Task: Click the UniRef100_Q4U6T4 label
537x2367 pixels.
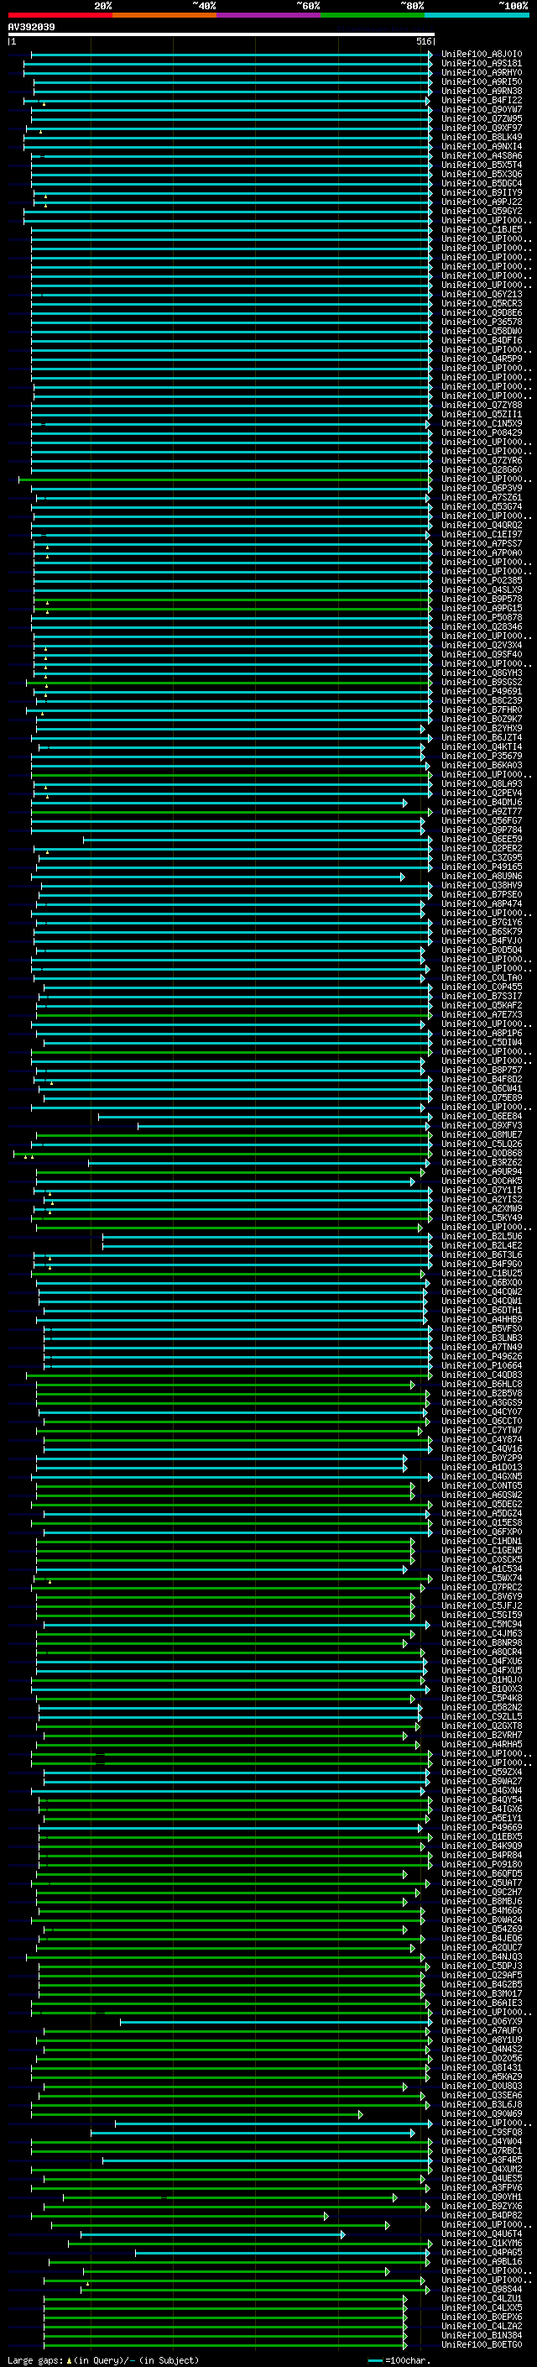Action: (482, 2233)
